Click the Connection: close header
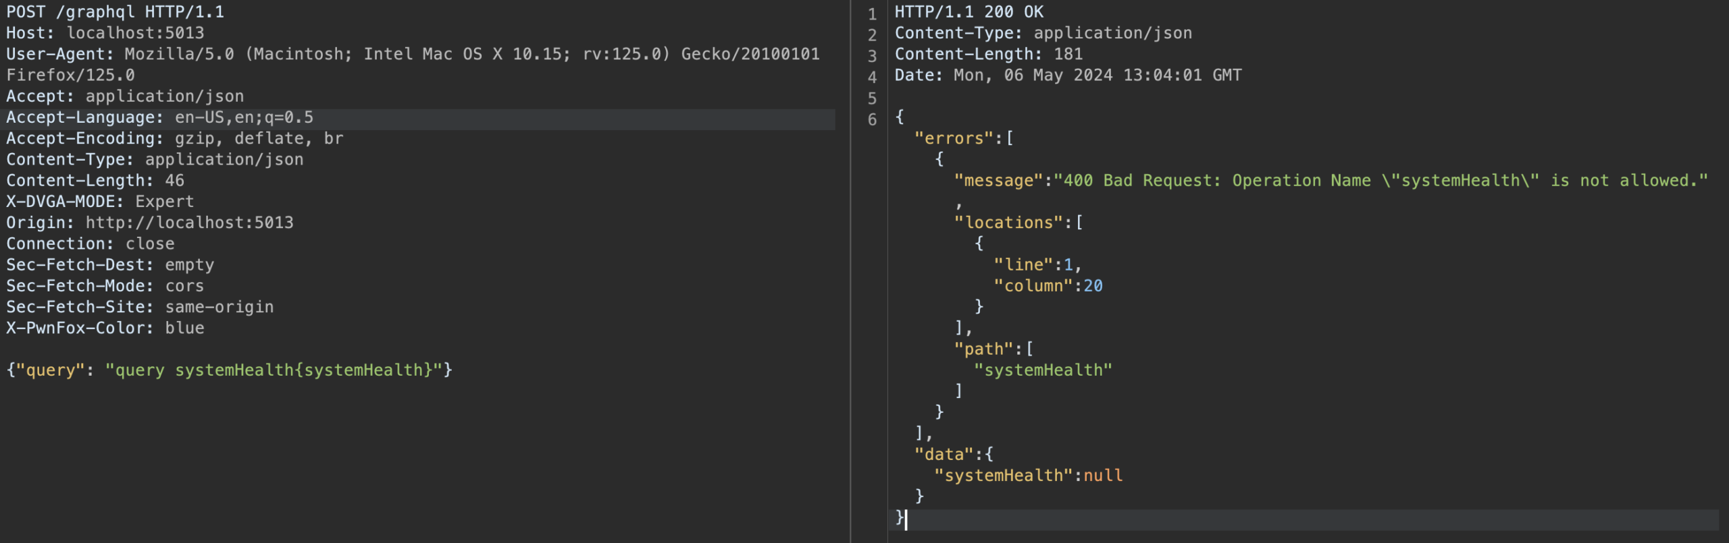 click(90, 244)
